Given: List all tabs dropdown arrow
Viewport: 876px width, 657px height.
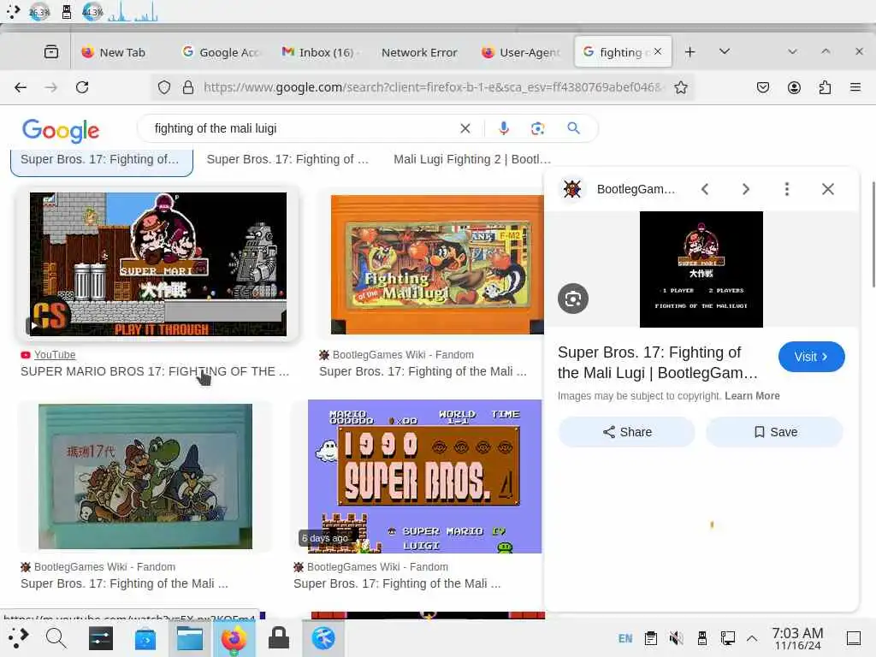Looking at the screenshot, I should [725, 51].
